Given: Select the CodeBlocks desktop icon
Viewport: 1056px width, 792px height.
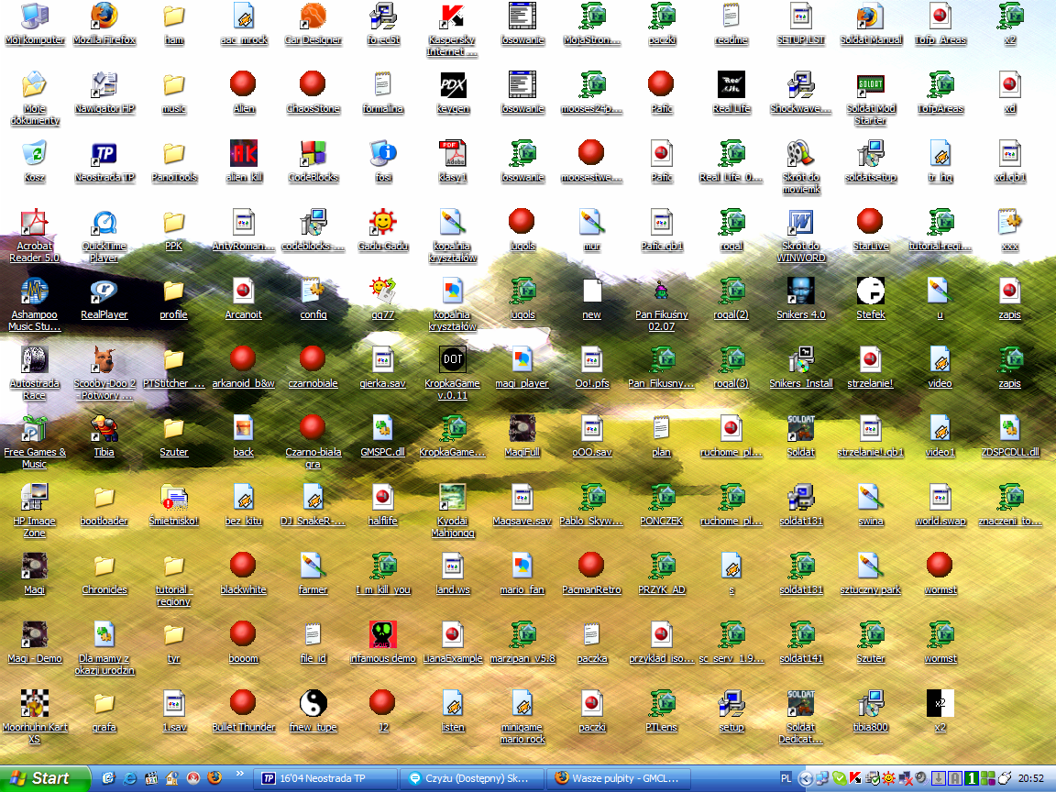Looking at the screenshot, I should pyautogui.click(x=313, y=155).
